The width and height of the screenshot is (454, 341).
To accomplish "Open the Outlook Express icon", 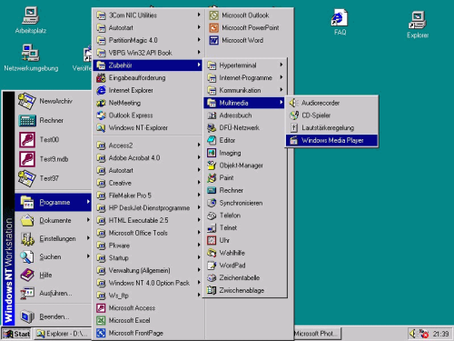I will (101, 115).
